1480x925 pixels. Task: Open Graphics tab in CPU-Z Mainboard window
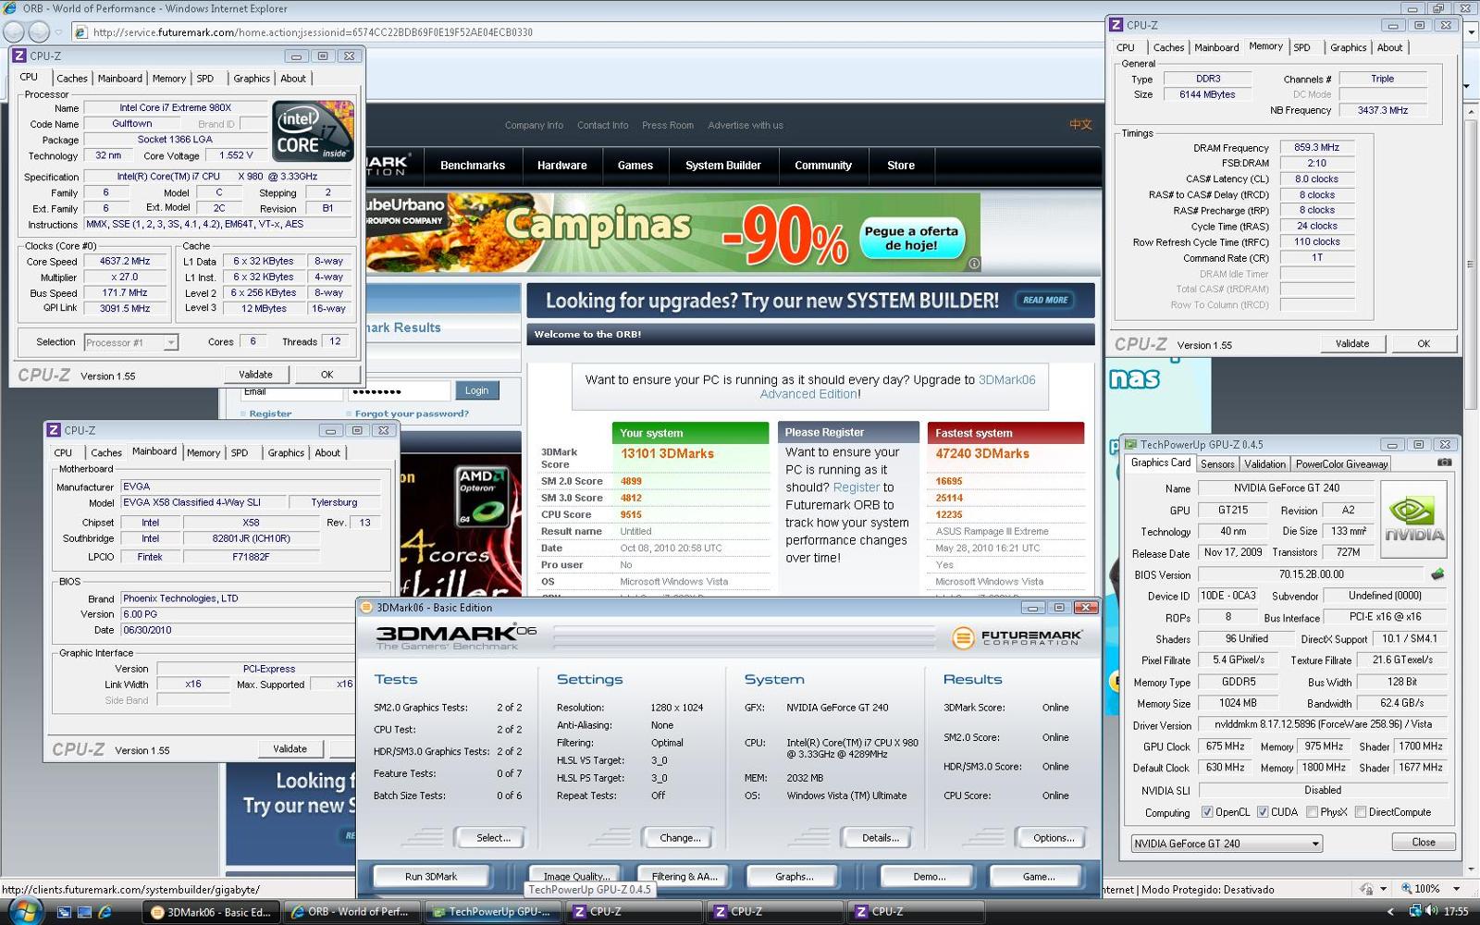[x=286, y=452]
